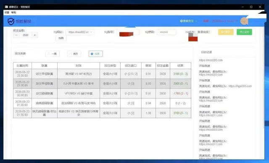Focus the hg账号 input field
Image resolution: width=269 pixels, height=163 pixels.
click(128, 32)
